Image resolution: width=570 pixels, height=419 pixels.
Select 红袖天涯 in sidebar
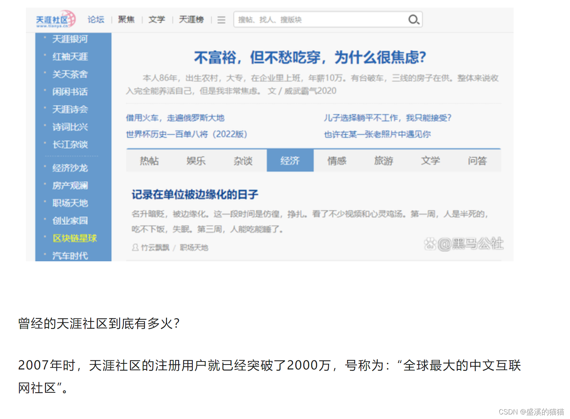70,57
